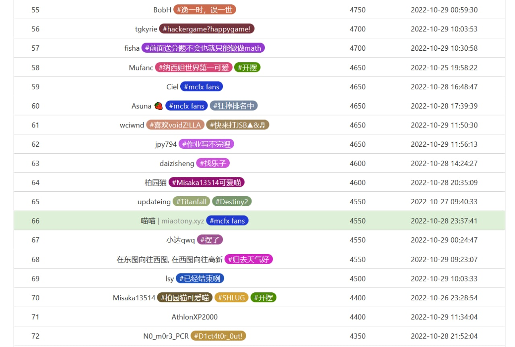Click username updateing
This screenshot has height=347, width=515.
click(154, 202)
